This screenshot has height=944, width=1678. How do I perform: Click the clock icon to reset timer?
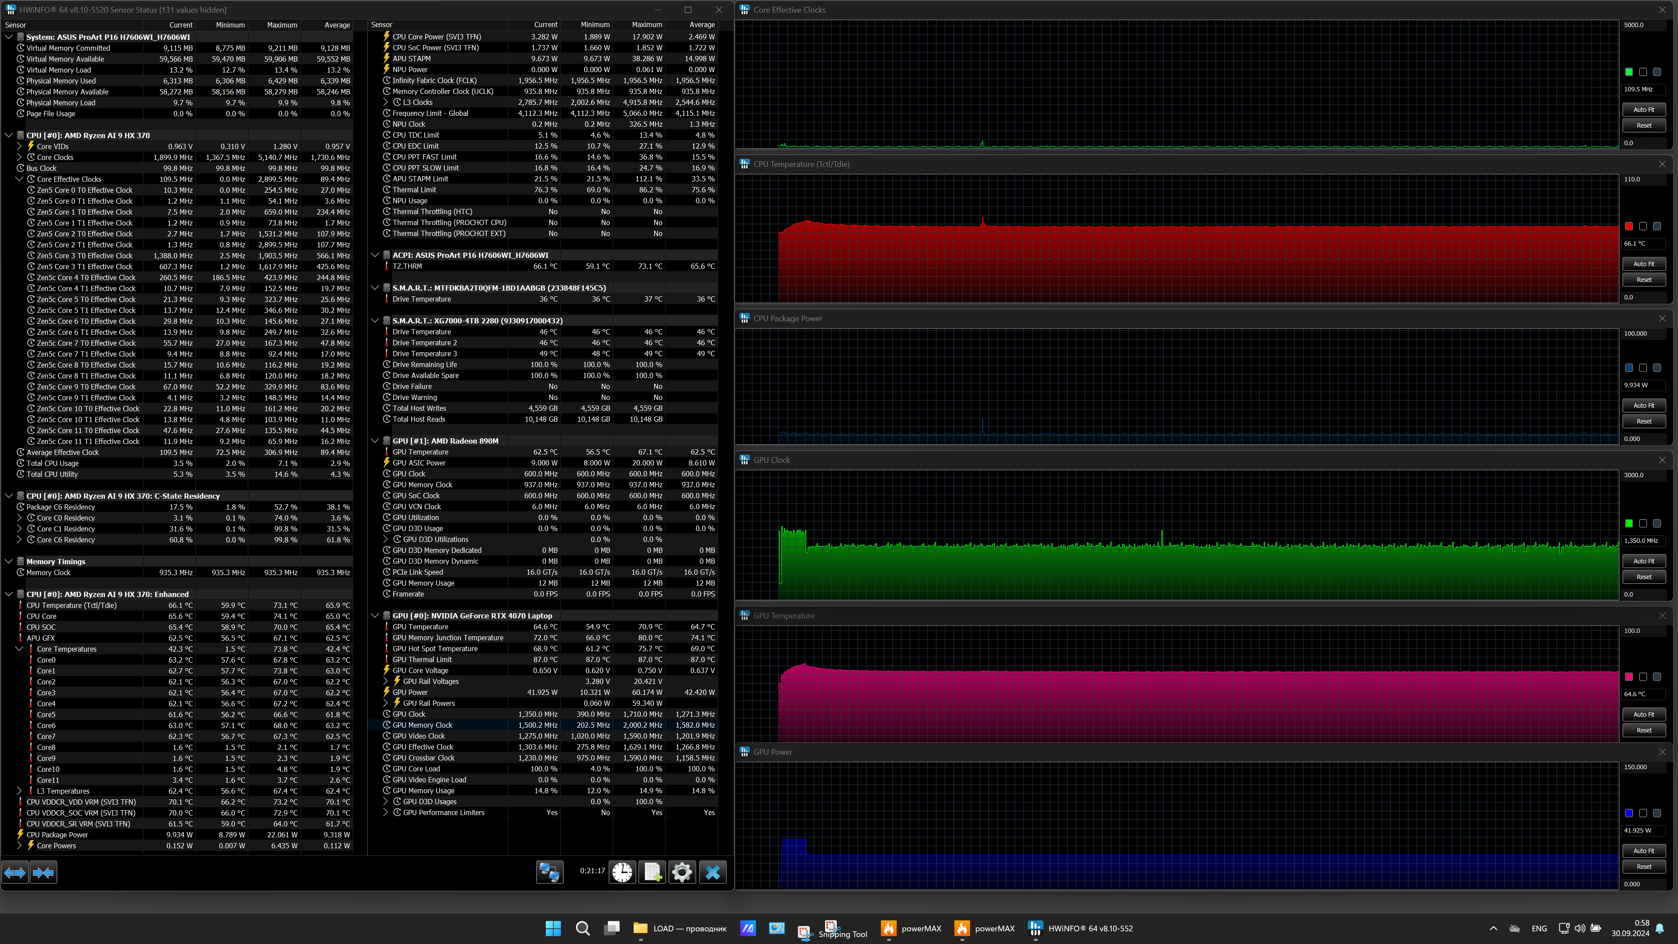pos(622,872)
